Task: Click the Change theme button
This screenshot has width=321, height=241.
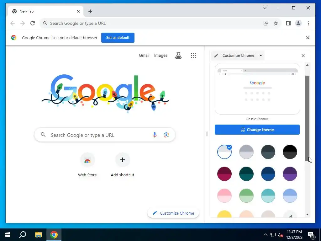Action: pyautogui.click(x=257, y=130)
